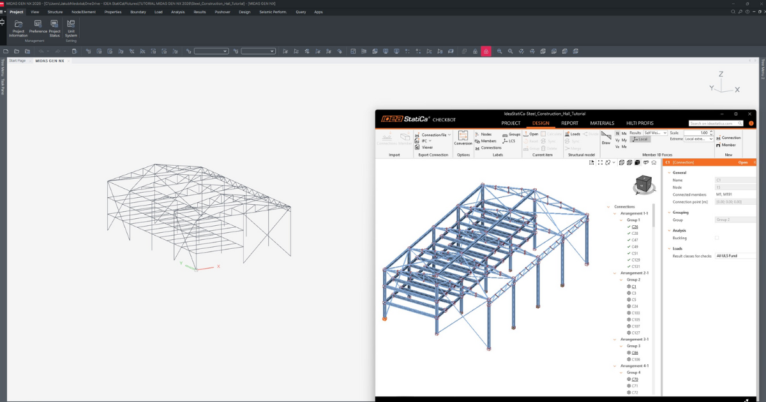This screenshot has height=402, width=766.
Task: Click the Draw member forces icon
Action: pyautogui.click(x=606, y=137)
